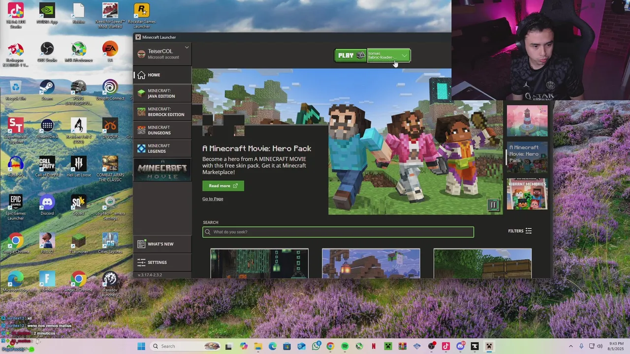Open the taskbar clock and date
Image resolution: width=630 pixels, height=354 pixels.
(617, 346)
